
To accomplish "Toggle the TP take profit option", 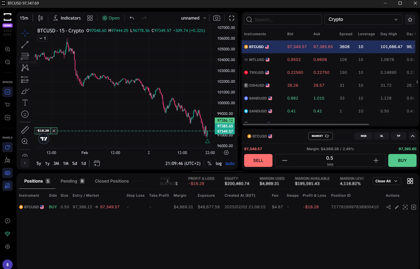I will click(398, 136).
